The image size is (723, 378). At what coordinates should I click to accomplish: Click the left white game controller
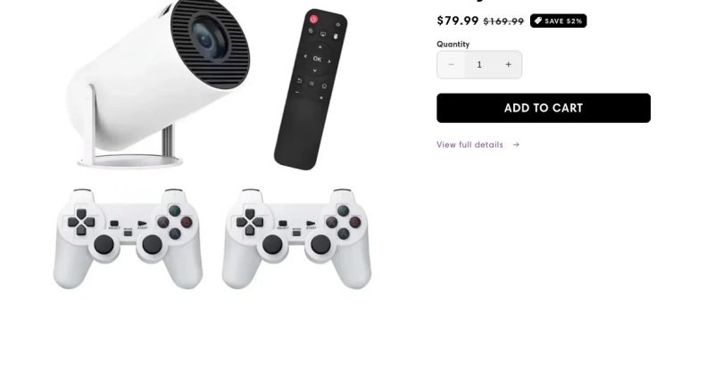tap(128, 239)
